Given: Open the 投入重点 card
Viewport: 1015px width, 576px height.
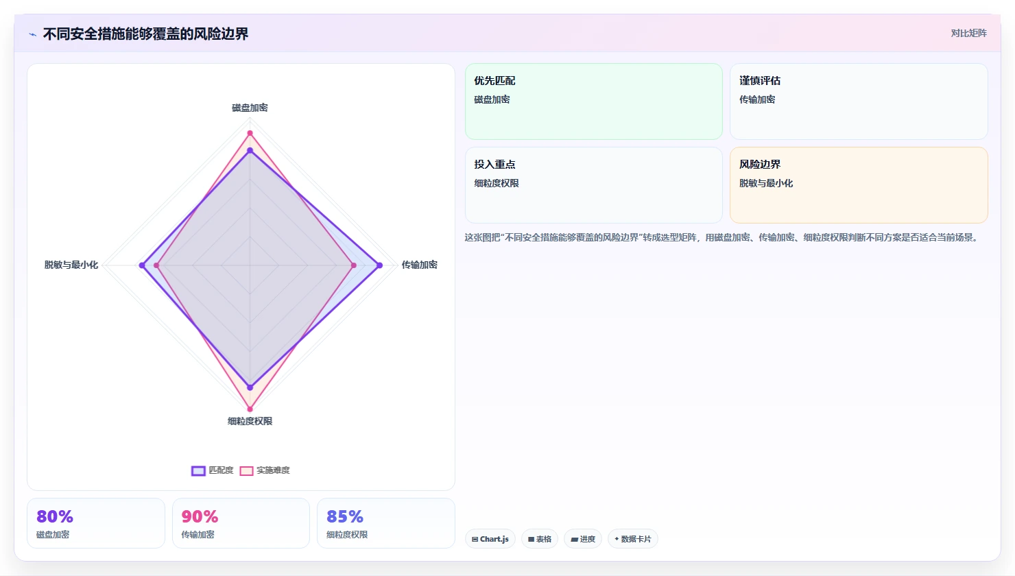Looking at the screenshot, I should pyautogui.click(x=594, y=185).
